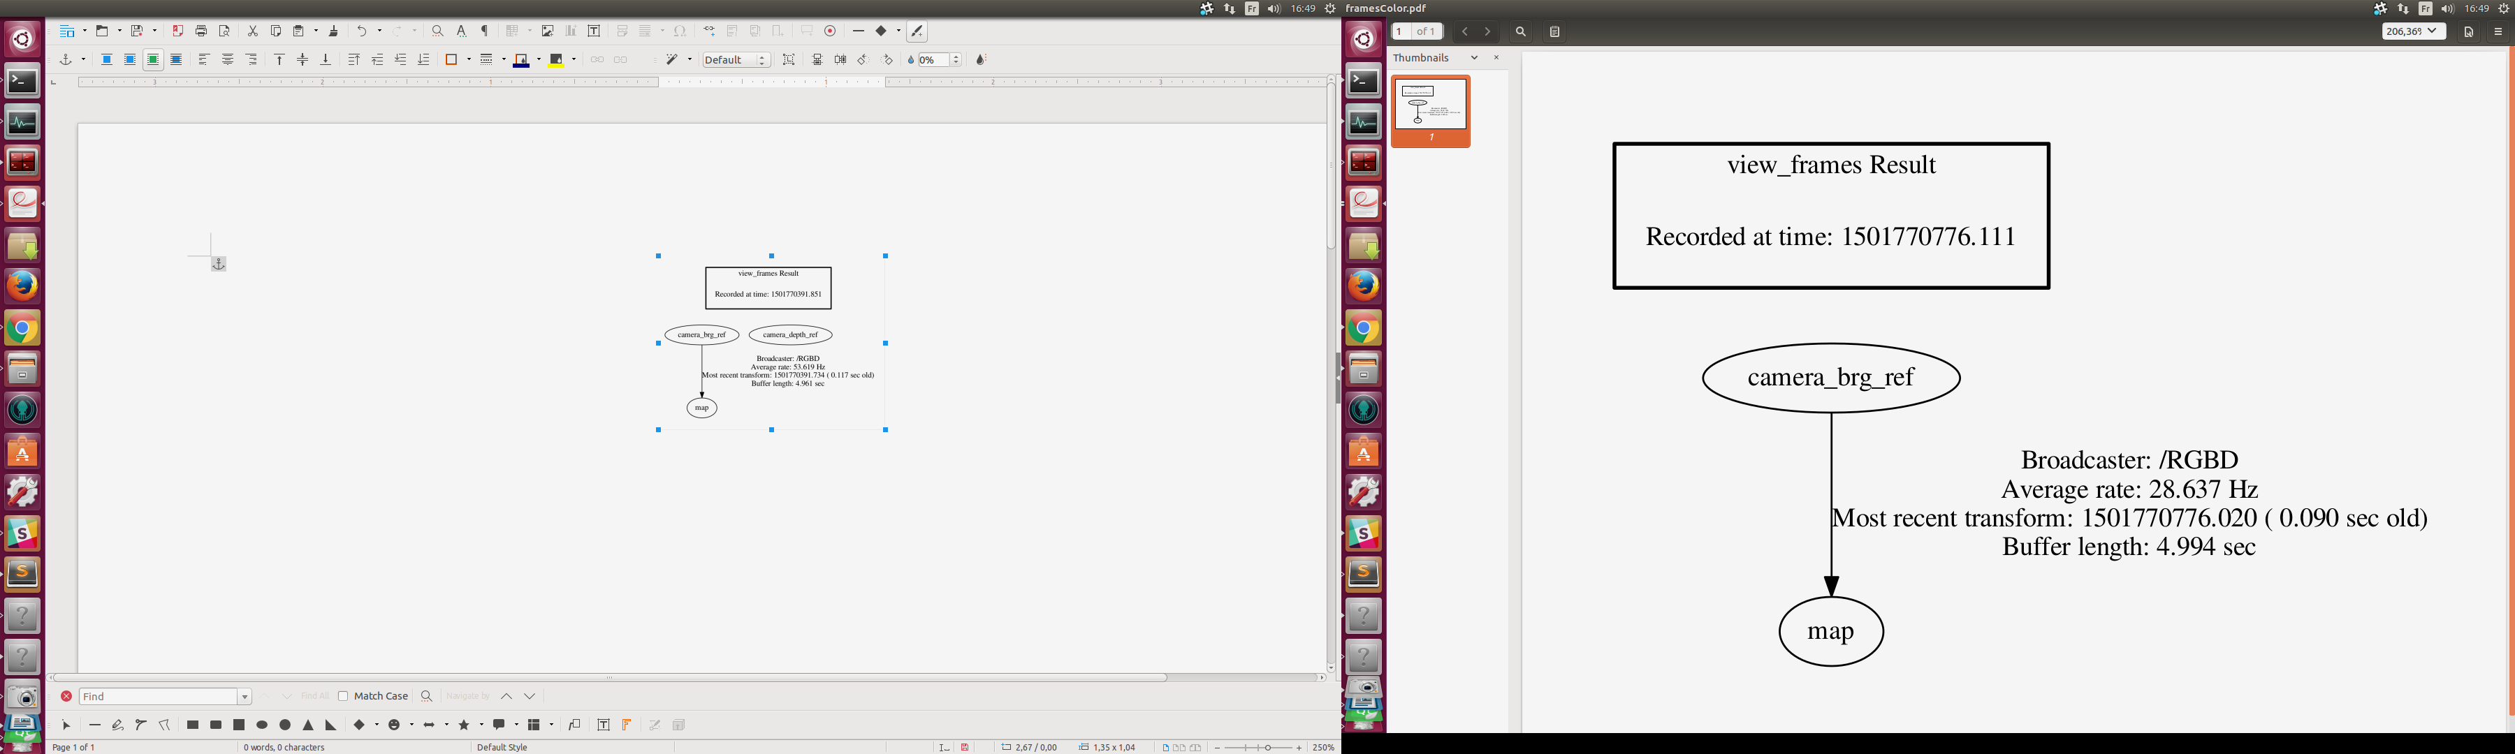Click the Bring to Front icon

353,59
